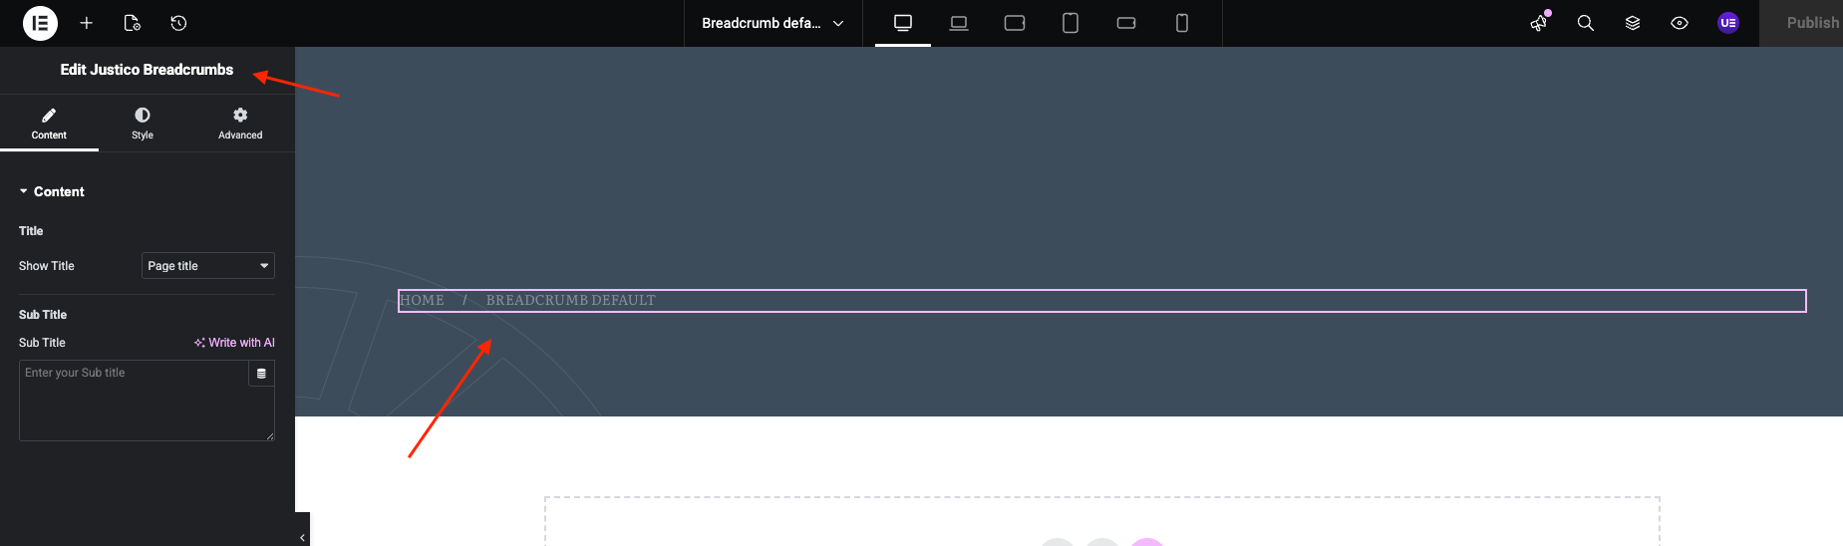Open the revision History icon
The image size is (1843, 546).
[x=178, y=23]
